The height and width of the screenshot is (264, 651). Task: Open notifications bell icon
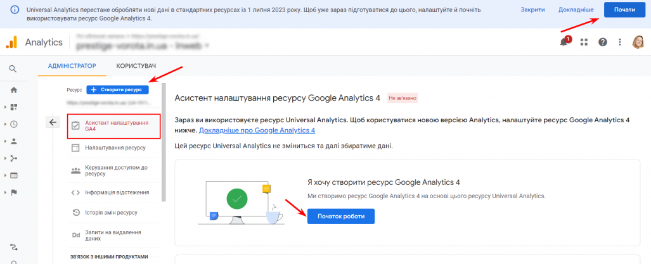564,42
